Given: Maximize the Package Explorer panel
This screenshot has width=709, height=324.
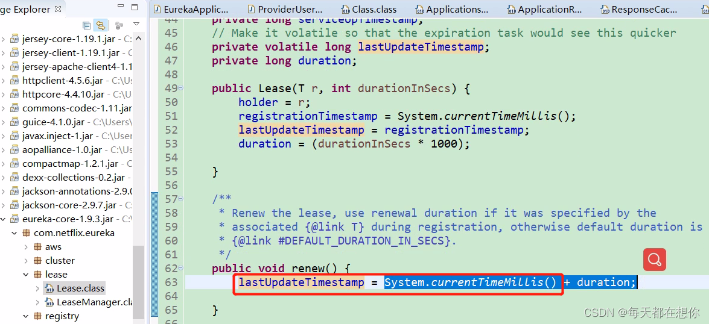Looking at the screenshot, I should click(x=135, y=7).
